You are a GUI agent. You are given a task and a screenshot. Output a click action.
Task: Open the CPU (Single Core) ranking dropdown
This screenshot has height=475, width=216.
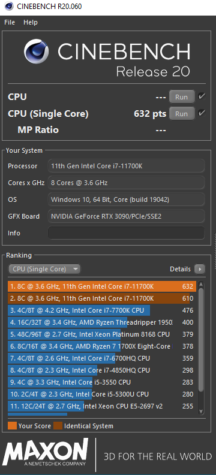[44, 269]
